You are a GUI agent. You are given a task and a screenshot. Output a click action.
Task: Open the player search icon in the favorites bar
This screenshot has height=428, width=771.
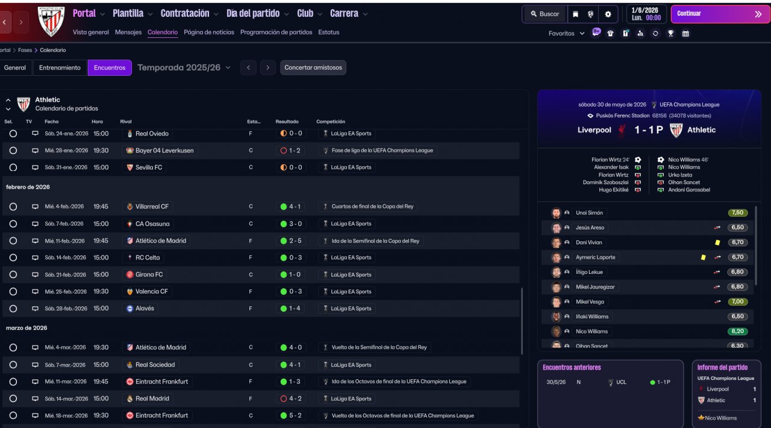coord(640,34)
